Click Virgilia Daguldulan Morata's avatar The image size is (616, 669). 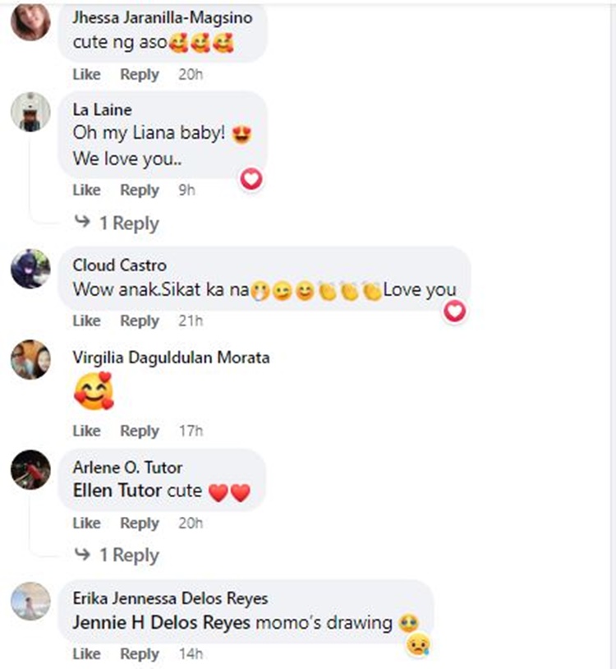tap(30, 359)
